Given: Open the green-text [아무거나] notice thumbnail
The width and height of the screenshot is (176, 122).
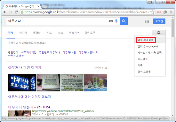Looking at the screenshot, I should click(x=72, y=83).
